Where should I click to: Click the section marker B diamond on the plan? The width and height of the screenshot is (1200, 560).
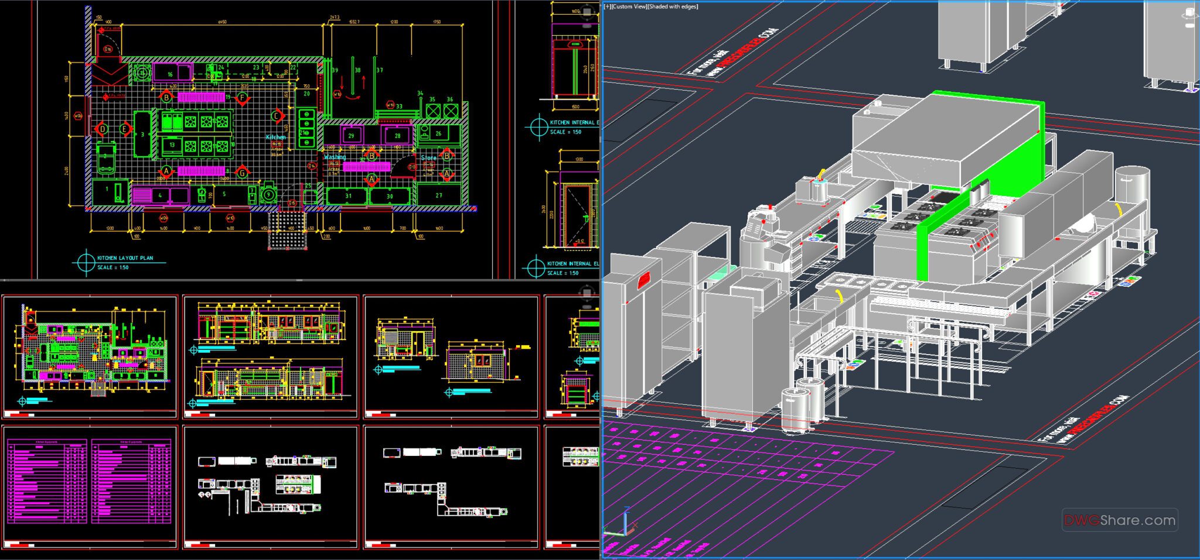pos(166,97)
